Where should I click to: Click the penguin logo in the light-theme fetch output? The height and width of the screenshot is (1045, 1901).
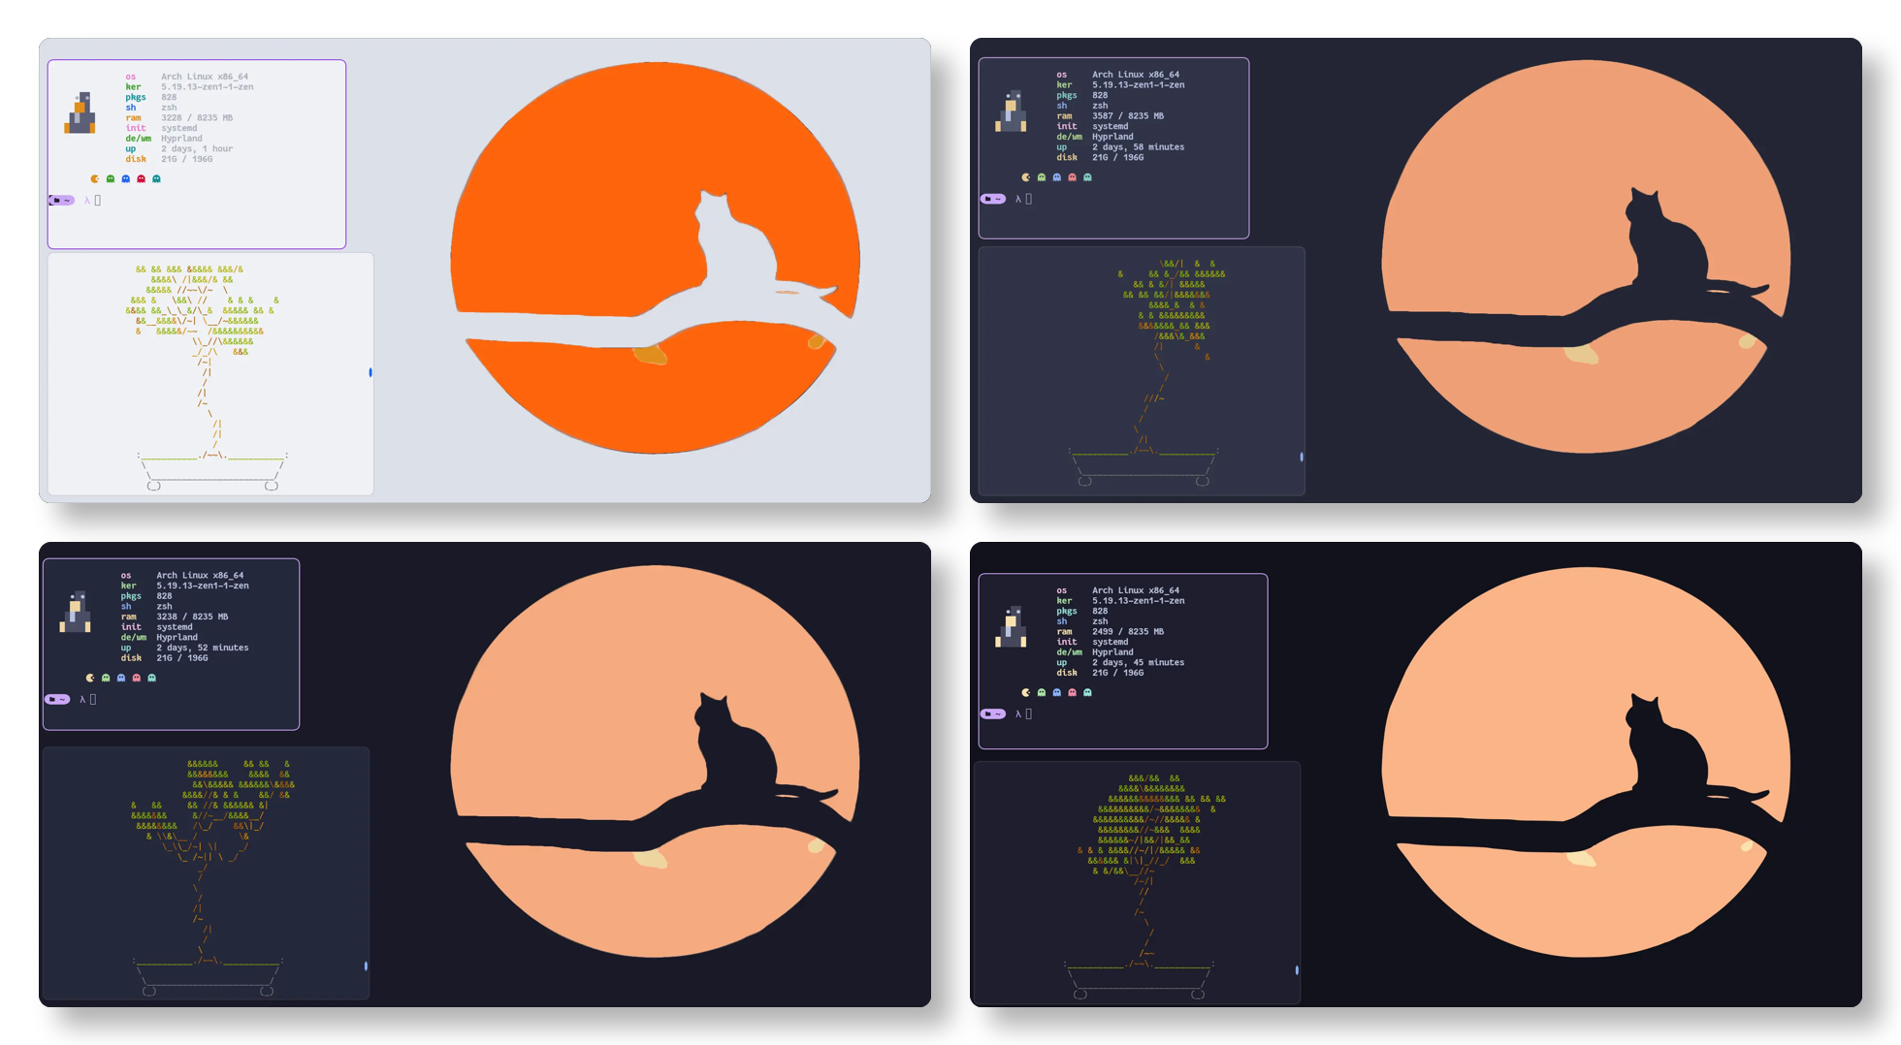coord(81,114)
